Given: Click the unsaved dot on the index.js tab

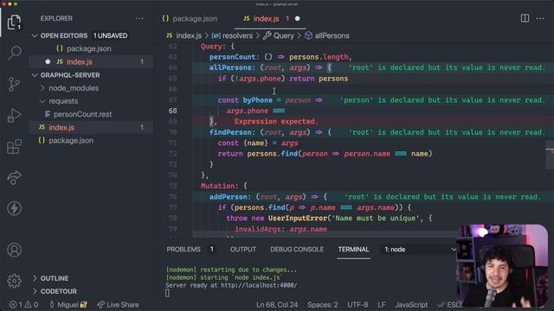Looking at the screenshot, I should point(298,18).
